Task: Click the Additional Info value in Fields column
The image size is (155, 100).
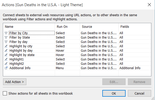Action: [x=130, y=68]
